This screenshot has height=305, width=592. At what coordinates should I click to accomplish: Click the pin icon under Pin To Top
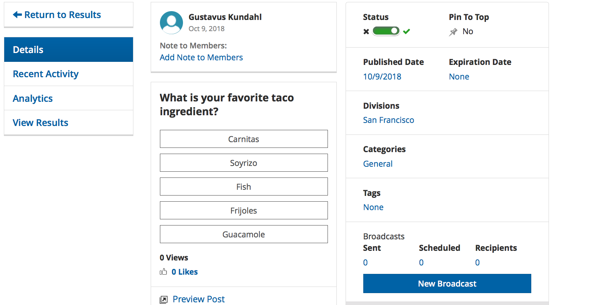(x=453, y=32)
